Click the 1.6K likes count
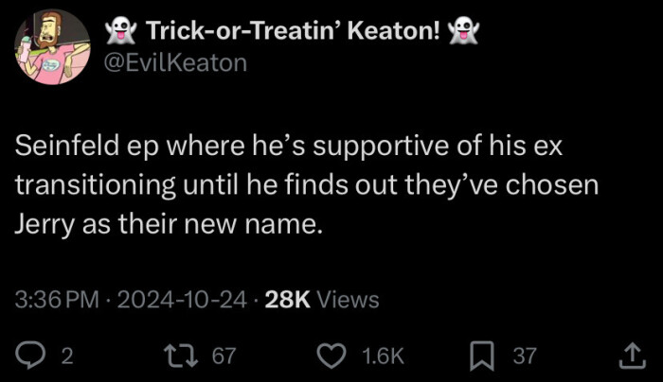 383,356
